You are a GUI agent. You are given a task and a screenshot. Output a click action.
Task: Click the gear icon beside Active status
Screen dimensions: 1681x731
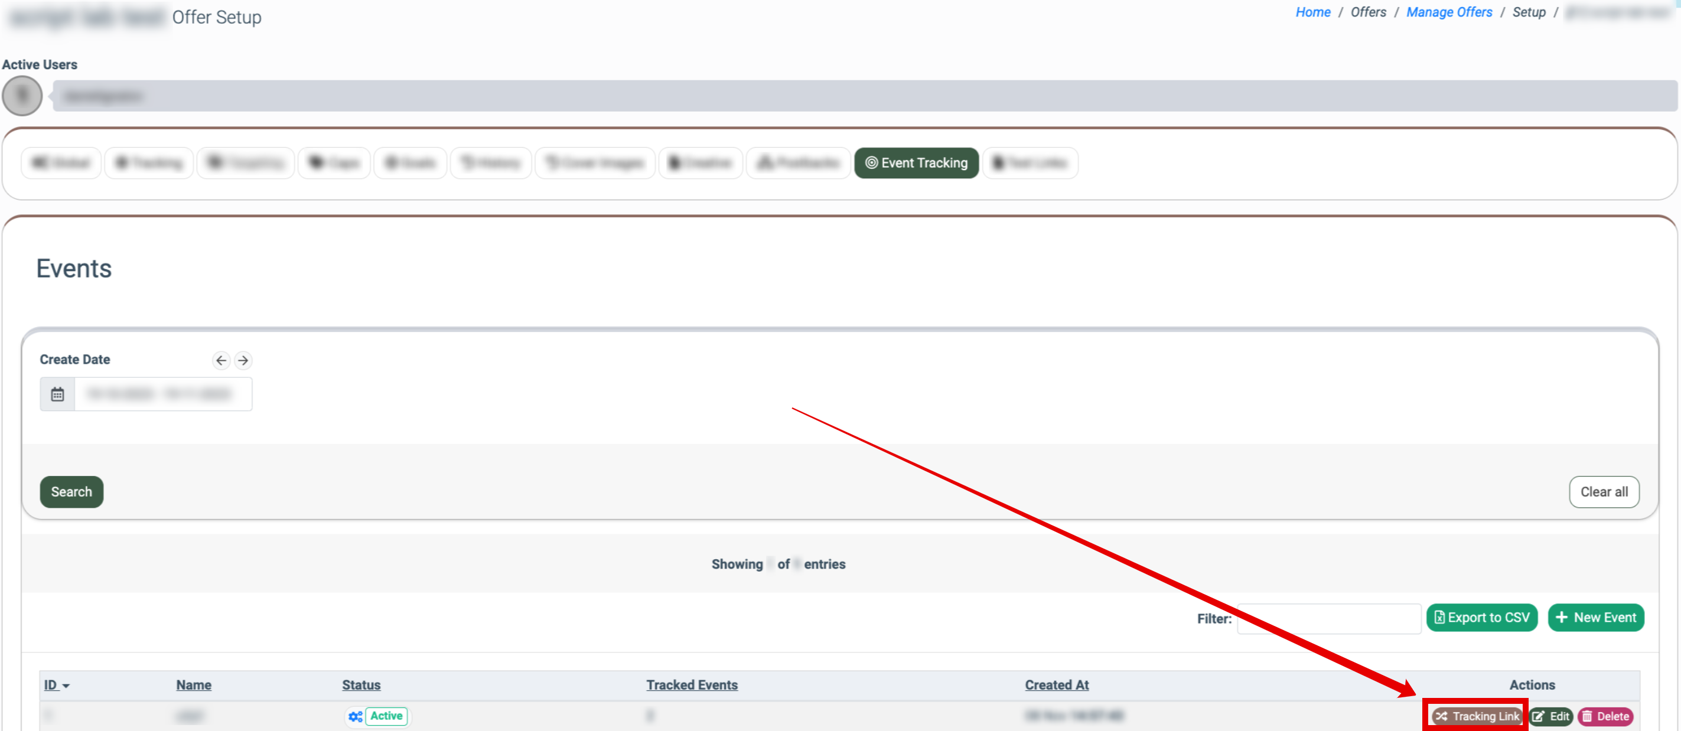(355, 716)
